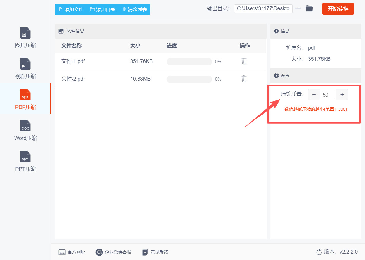Image resolution: width=365 pixels, height=260 pixels.
Task: Start conversion with 开始转换
Action: 338,8
